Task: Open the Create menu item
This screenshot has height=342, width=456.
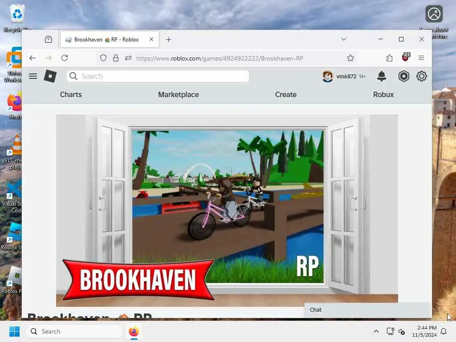Action: 285,94
